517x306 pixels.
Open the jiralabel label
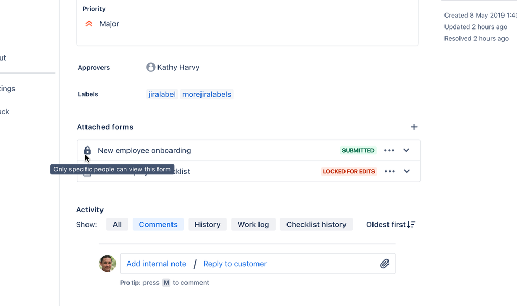coord(162,94)
